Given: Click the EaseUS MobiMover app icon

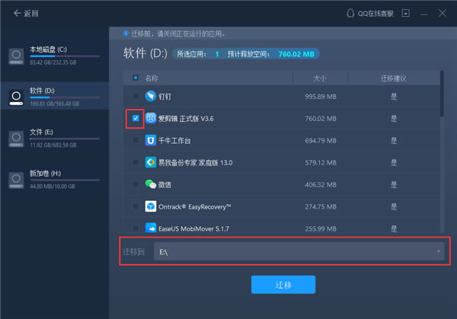Looking at the screenshot, I should coord(151,228).
